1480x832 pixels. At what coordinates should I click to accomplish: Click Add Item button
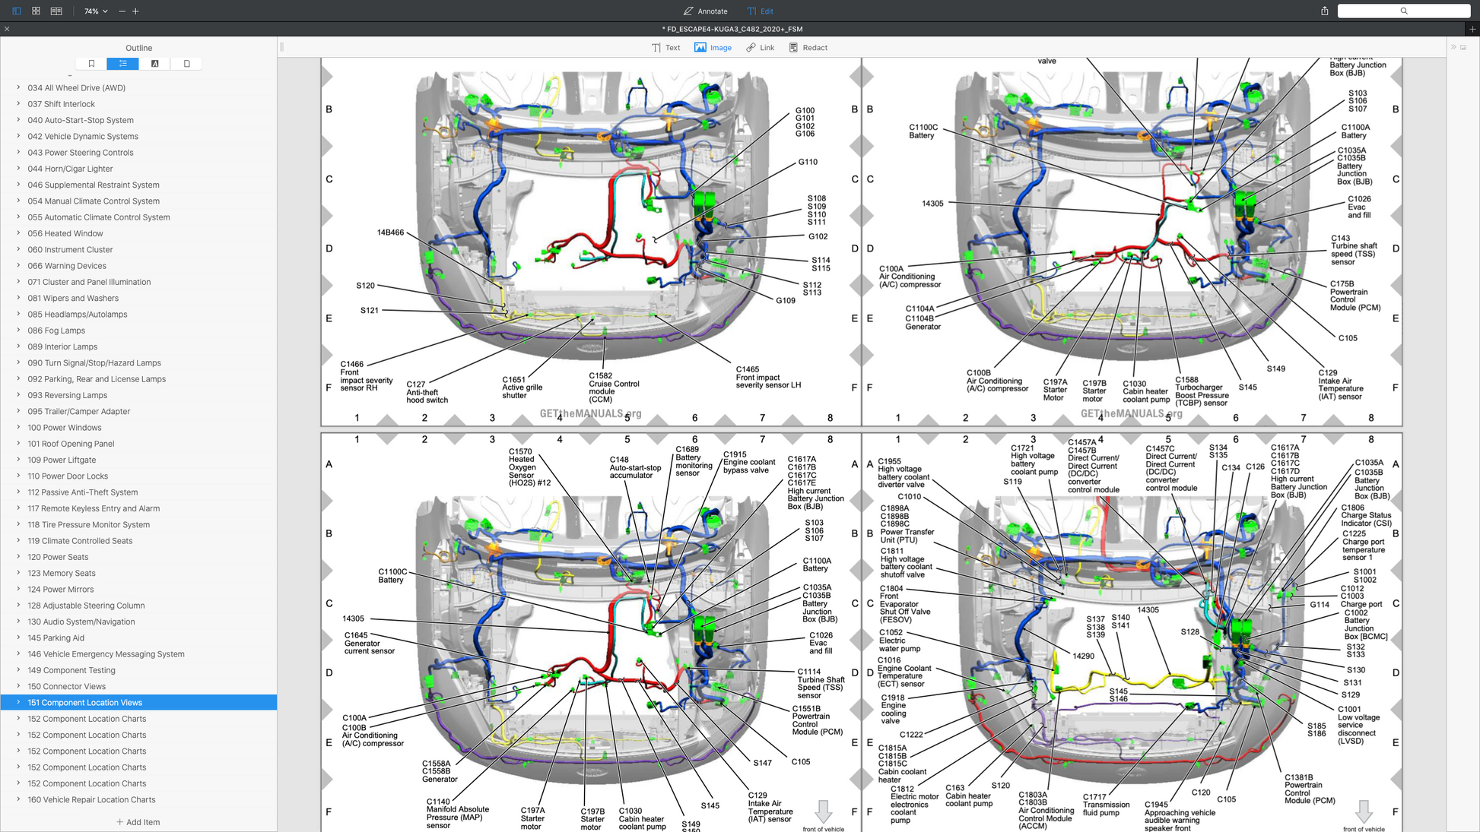[x=138, y=822]
